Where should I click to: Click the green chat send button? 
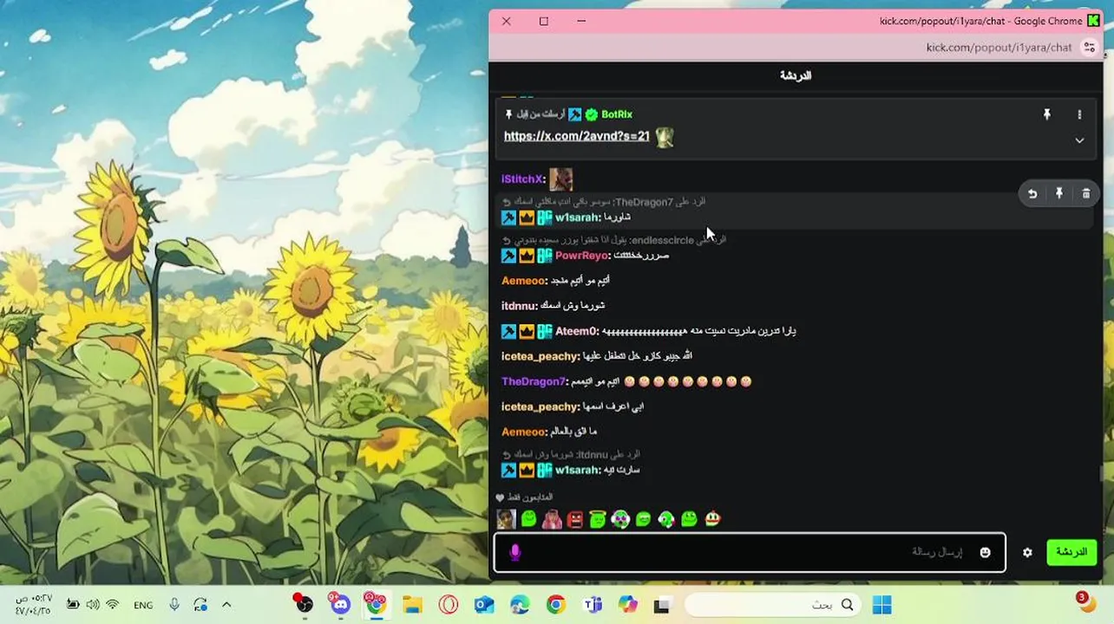pyautogui.click(x=1071, y=552)
